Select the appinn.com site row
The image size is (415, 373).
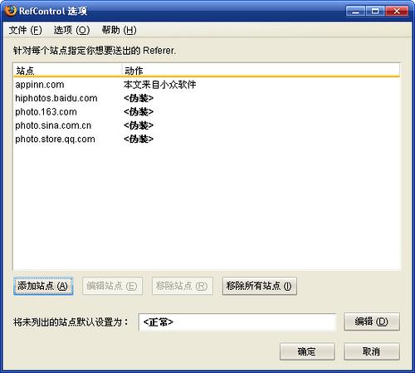point(206,85)
